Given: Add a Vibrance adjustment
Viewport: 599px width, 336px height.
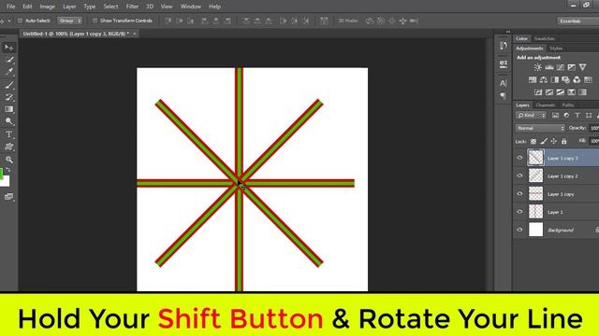Looking at the screenshot, I should (582, 67).
